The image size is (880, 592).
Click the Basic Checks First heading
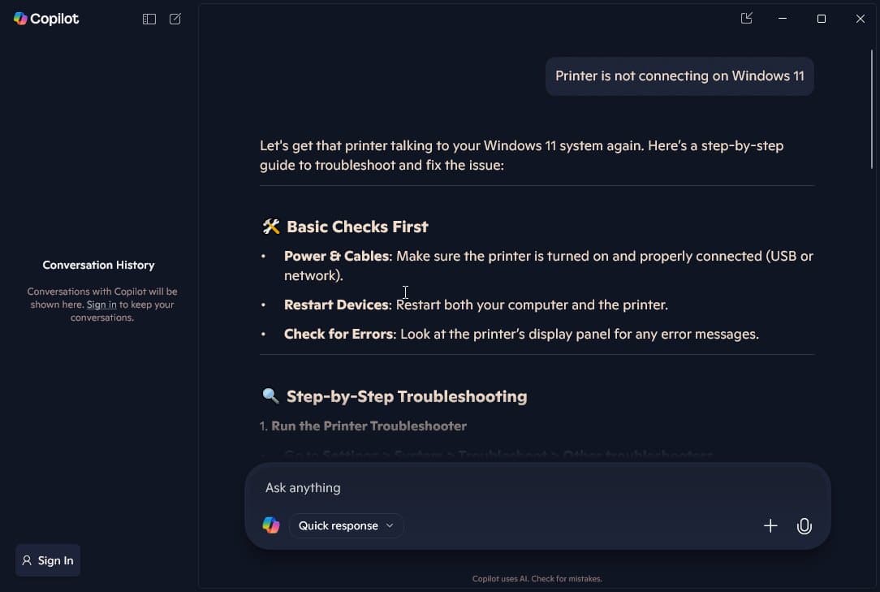click(x=356, y=227)
